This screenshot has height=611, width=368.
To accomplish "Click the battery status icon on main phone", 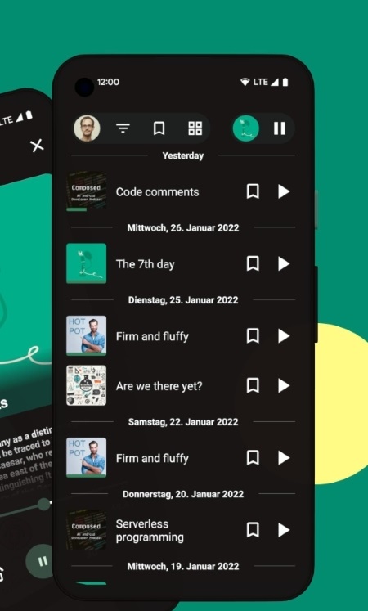I will click(x=285, y=82).
